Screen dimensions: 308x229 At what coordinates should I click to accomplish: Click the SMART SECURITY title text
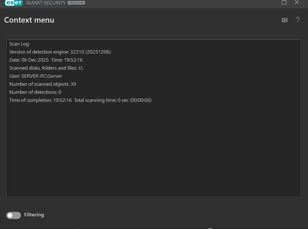[46, 3]
